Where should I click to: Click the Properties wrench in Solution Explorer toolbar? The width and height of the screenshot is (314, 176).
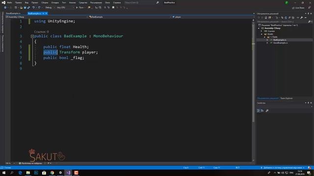[302, 18]
